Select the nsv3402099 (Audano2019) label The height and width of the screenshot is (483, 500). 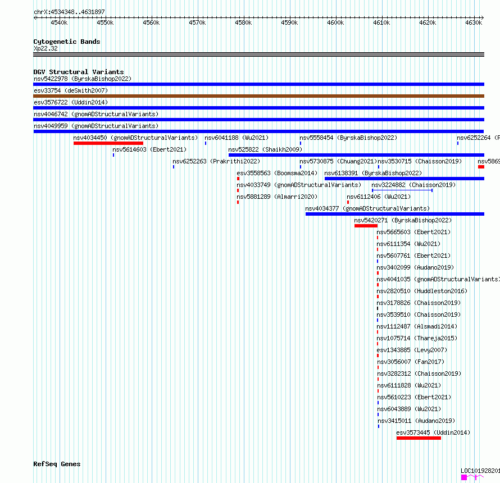click(415, 267)
